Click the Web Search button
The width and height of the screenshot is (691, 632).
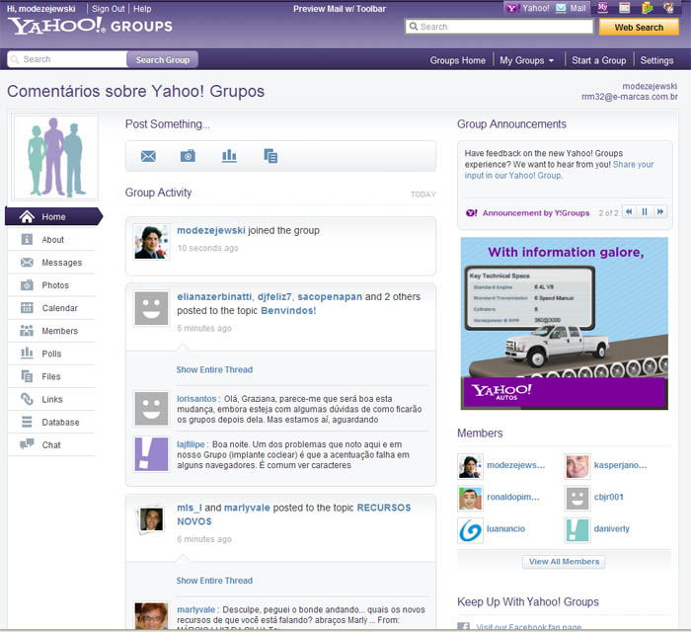(639, 28)
